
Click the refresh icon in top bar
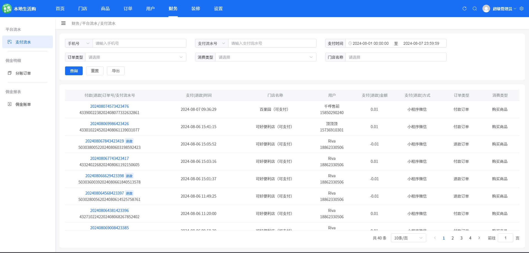464,9
